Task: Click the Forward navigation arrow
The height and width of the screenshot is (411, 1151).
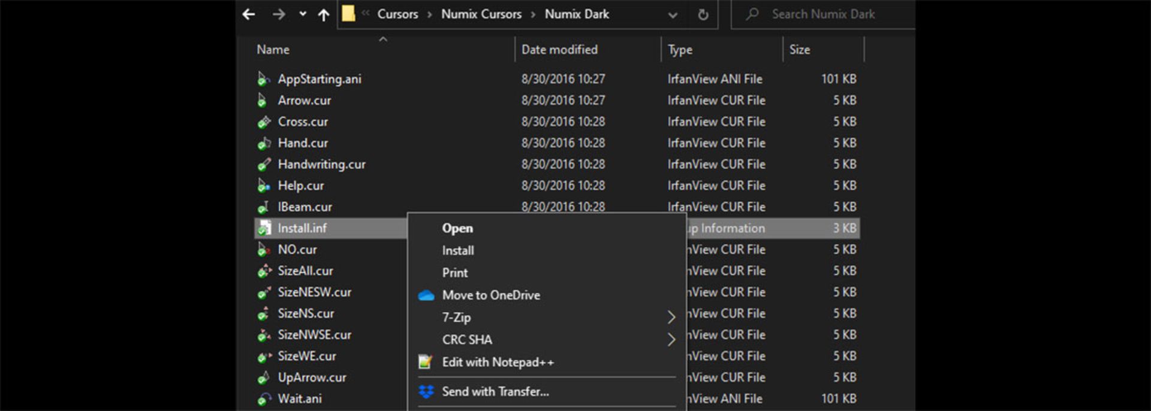Action: pyautogui.click(x=279, y=14)
